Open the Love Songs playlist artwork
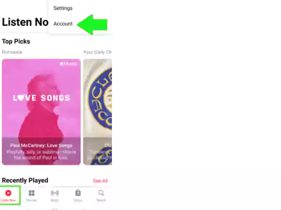This screenshot has width=281, height=210. tap(41, 112)
